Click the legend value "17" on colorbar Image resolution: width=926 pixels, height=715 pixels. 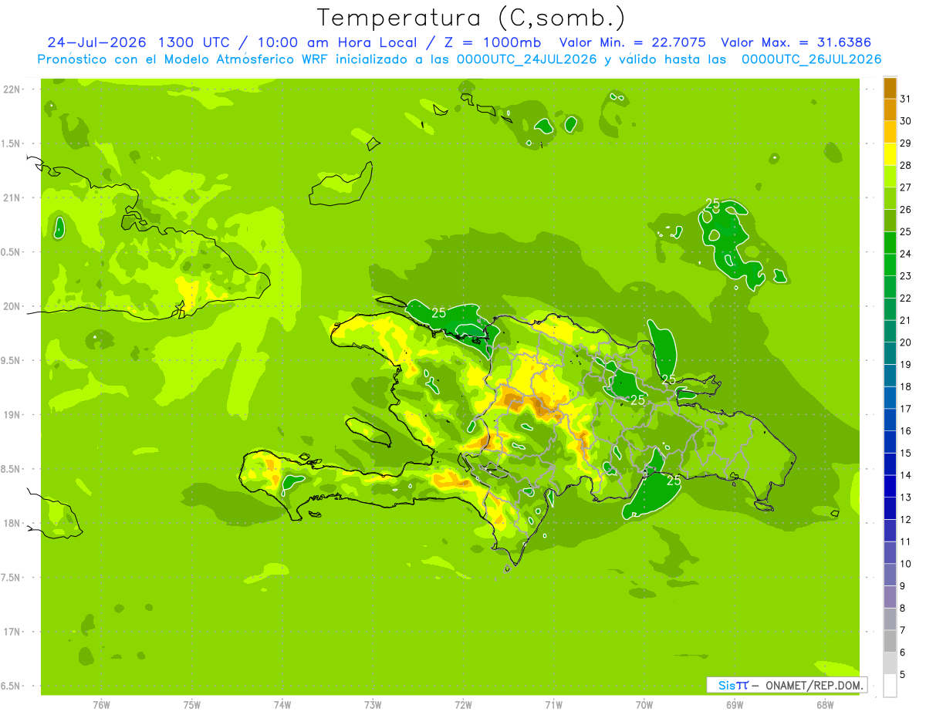pyautogui.click(x=906, y=409)
